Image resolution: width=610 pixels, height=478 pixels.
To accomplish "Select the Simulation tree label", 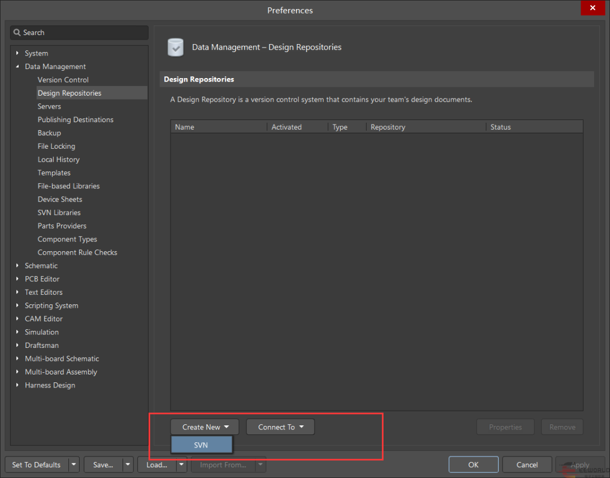I will coord(42,332).
